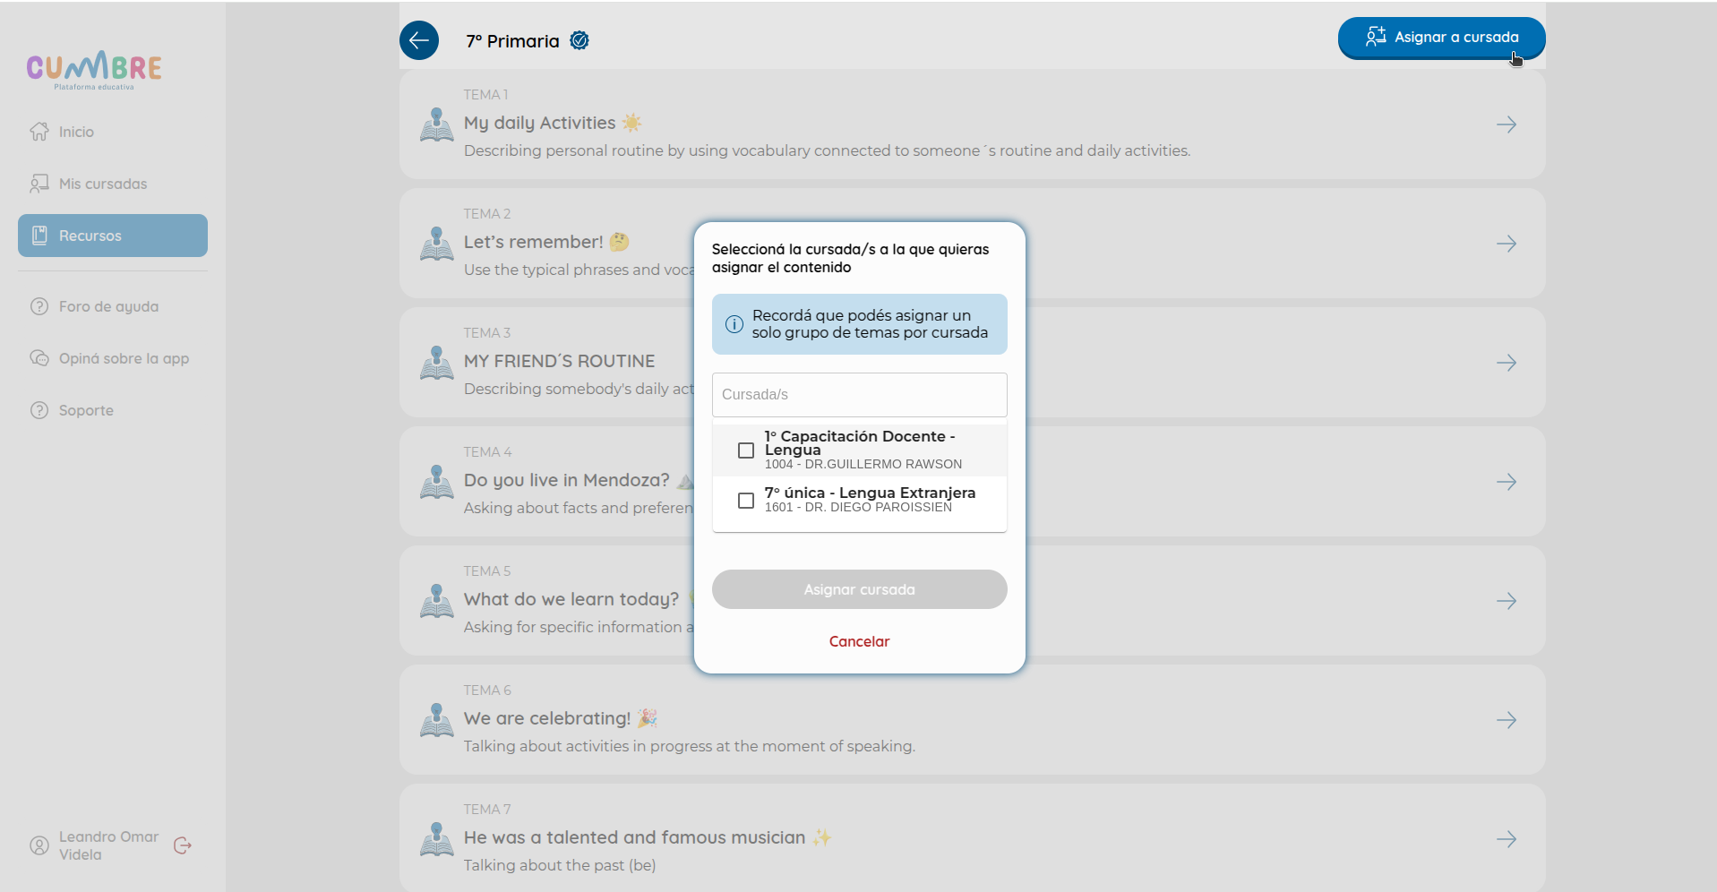This screenshot has width=1717, height=892.
Task: Click the text 1601 - DR. DIEGO PAROISSIEN
Action: pos(858,507)
